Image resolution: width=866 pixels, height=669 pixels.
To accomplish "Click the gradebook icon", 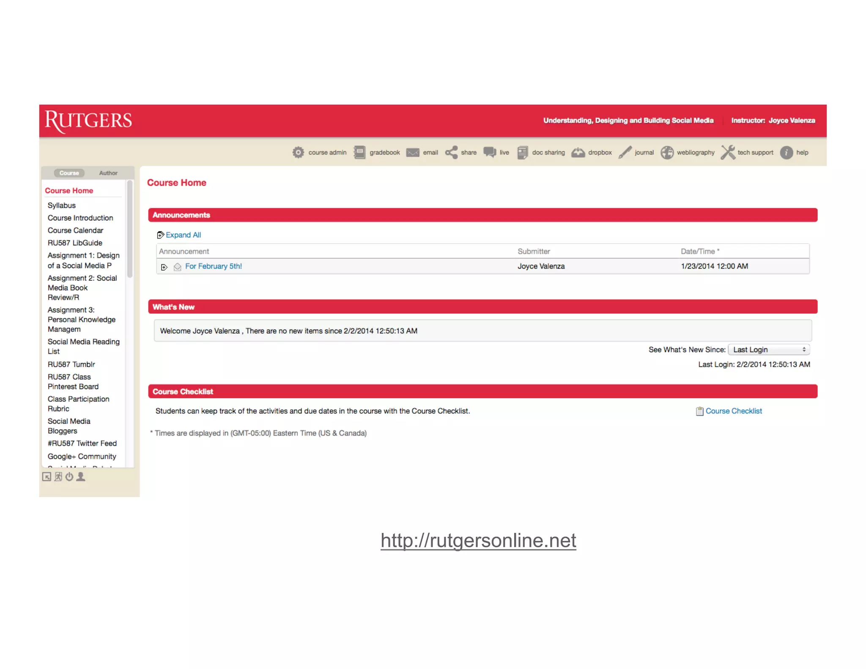I will [359, 152].
